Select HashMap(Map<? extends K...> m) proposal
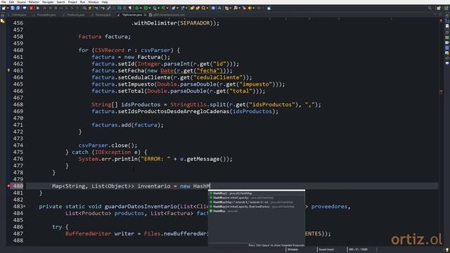 (257, 202)
